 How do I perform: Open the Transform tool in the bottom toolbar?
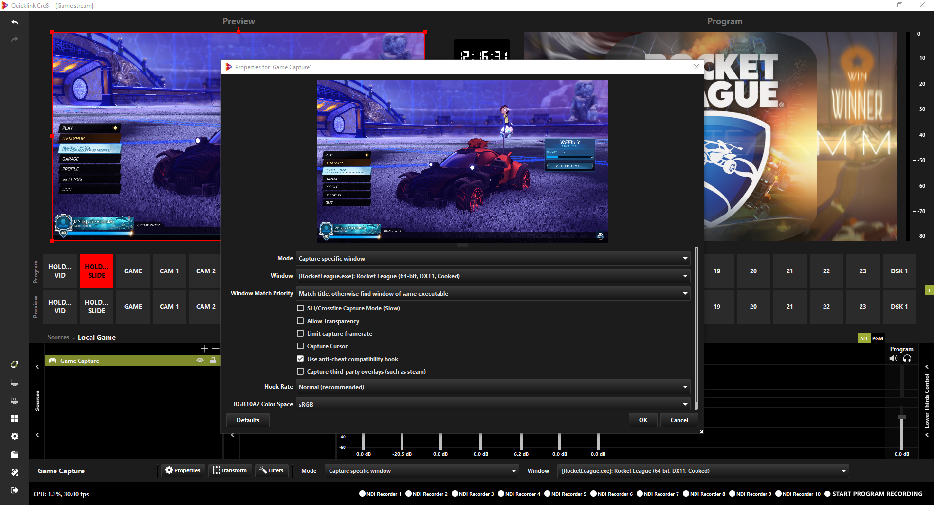230,470
